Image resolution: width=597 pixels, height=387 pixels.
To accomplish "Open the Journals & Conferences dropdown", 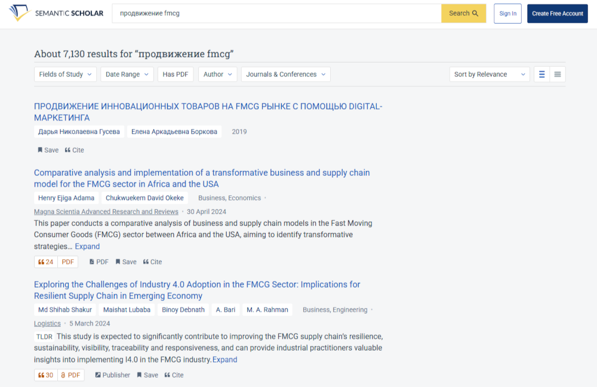I will point(286,75).
